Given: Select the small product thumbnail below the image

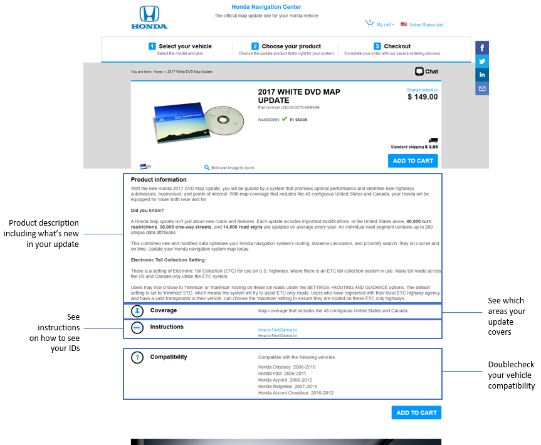Looking at the screenshot, I should point(145,167).
